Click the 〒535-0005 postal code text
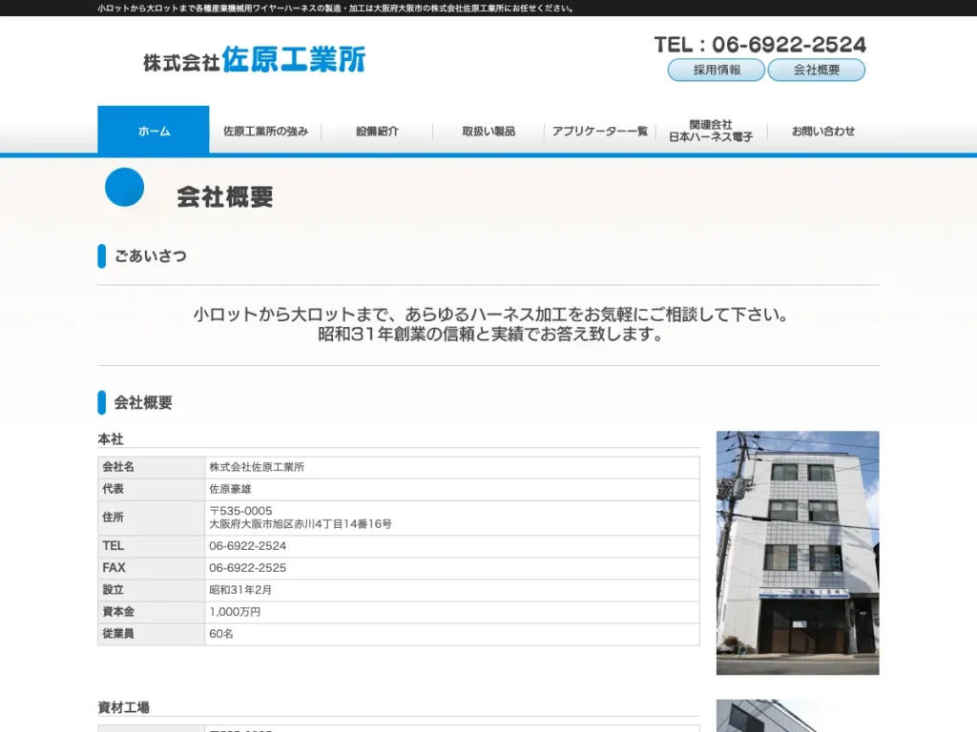The image size is (977, 732). [x=240, y=511]
